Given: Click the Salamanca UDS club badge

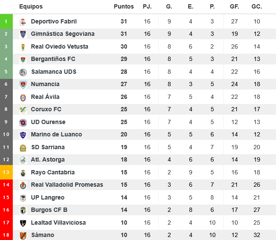Looking at the screenshot, I should click(23, 72).
